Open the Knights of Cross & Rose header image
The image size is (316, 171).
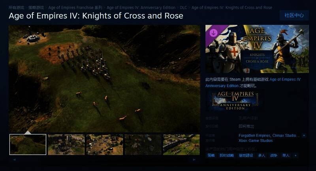(x=257, y=49)
